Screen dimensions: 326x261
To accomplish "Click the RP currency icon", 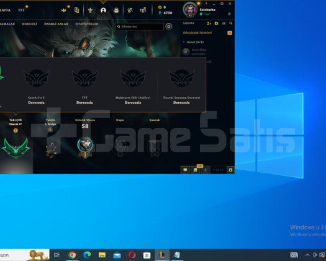I will point(160,7).
